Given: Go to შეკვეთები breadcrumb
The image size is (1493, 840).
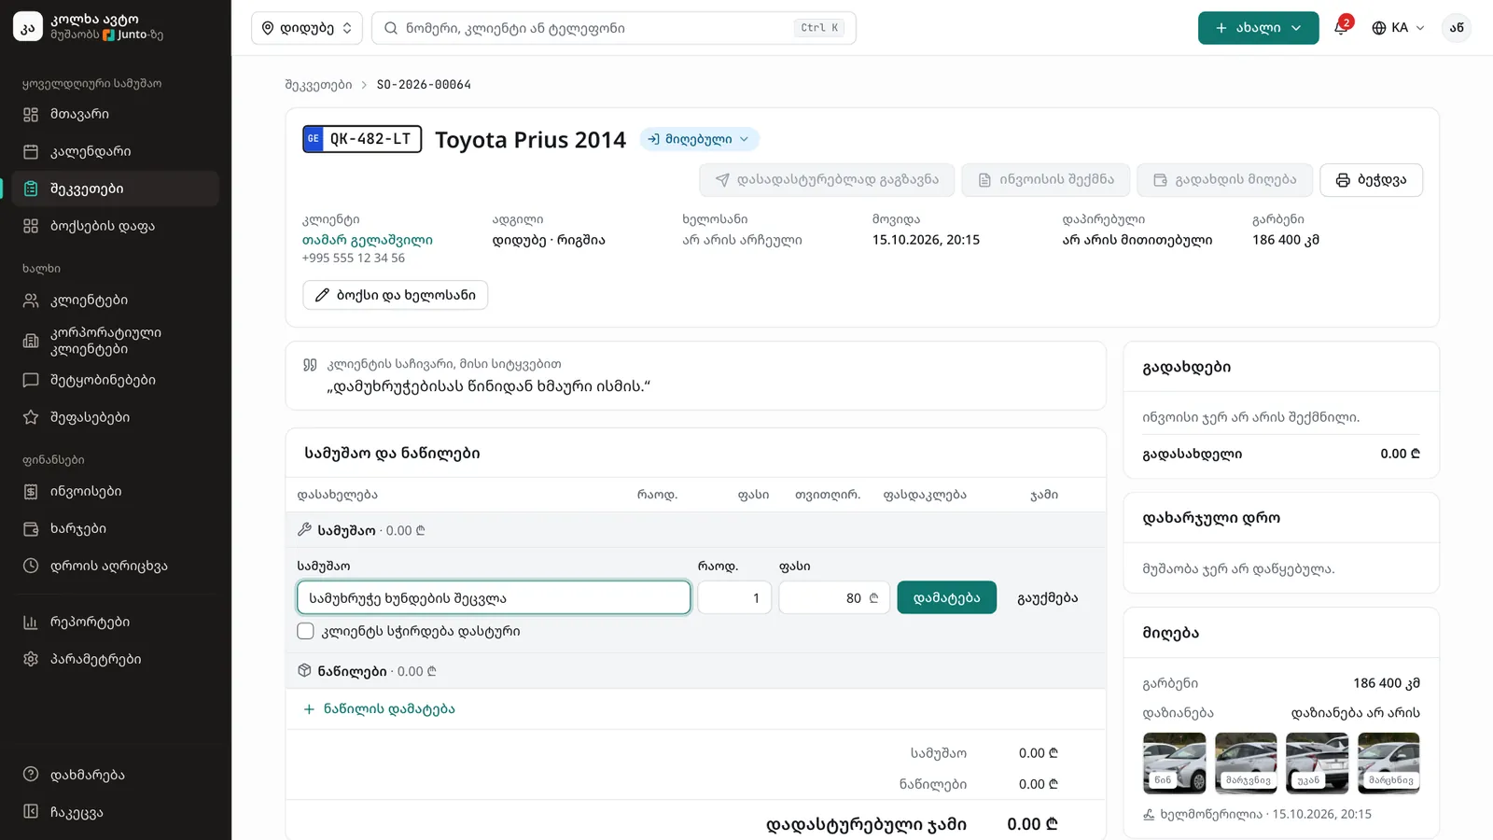Looking at the screenshot, I should tap(318, 84).
